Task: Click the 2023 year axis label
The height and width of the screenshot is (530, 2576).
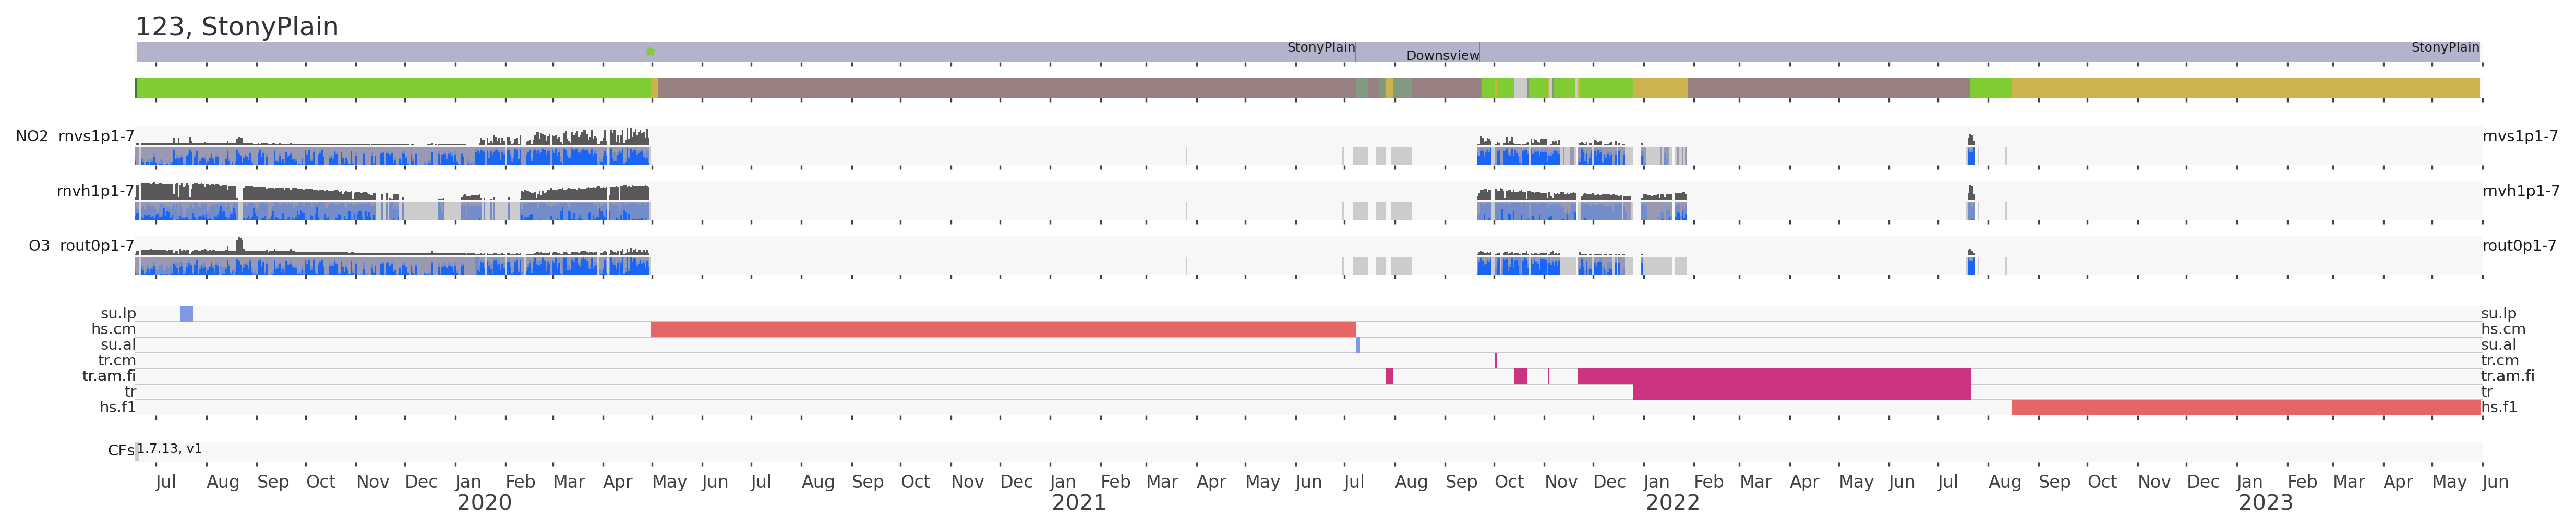Action: tap(2265, 503)
